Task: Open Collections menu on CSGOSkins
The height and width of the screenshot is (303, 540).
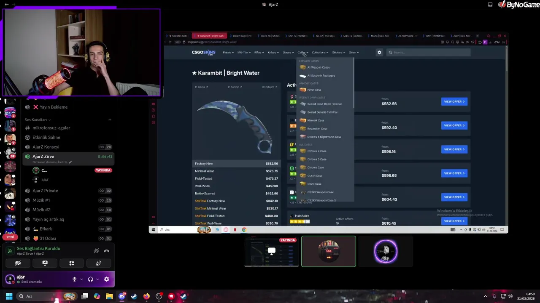Action: click(320, 53)
